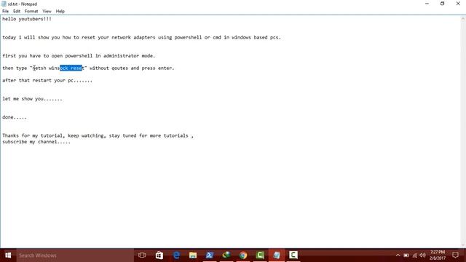Click on "after that restart your pc" line
Viewport: 466px width, 262px height.
click(47, 81)
